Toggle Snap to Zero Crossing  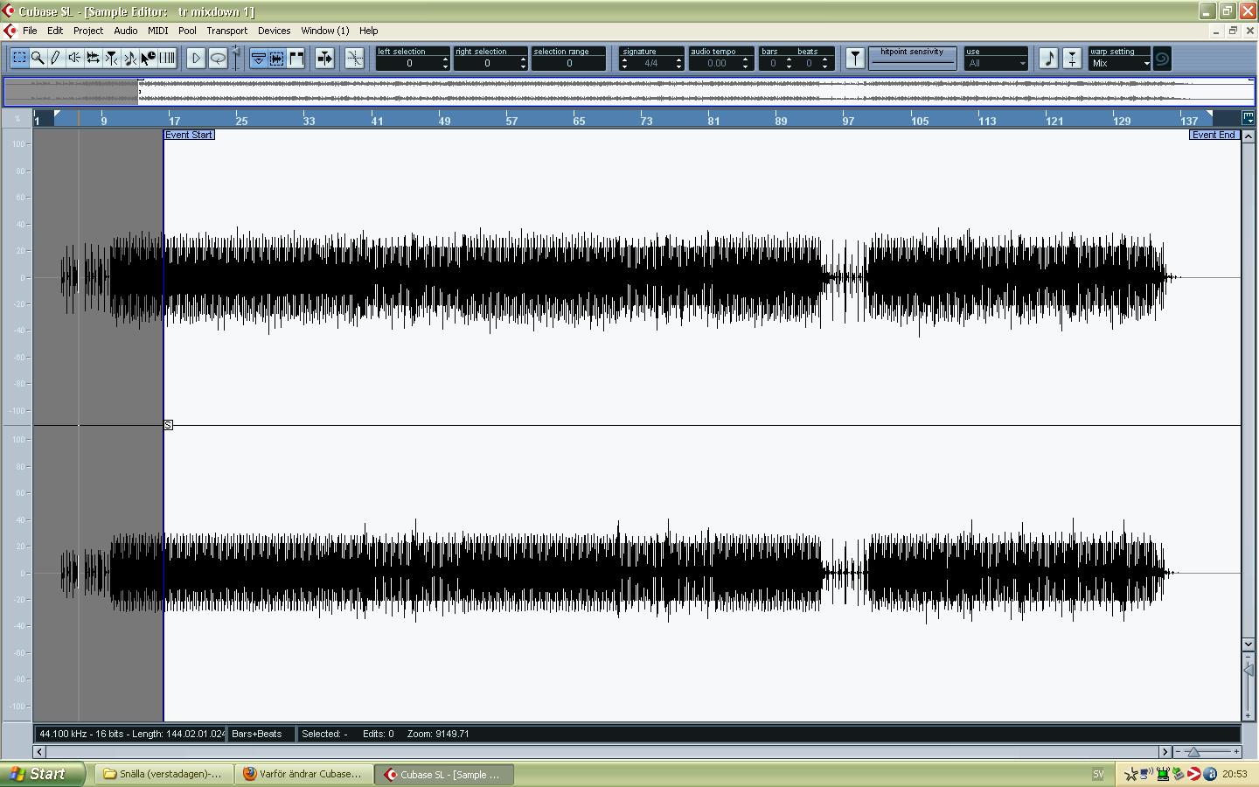point(354,59)
